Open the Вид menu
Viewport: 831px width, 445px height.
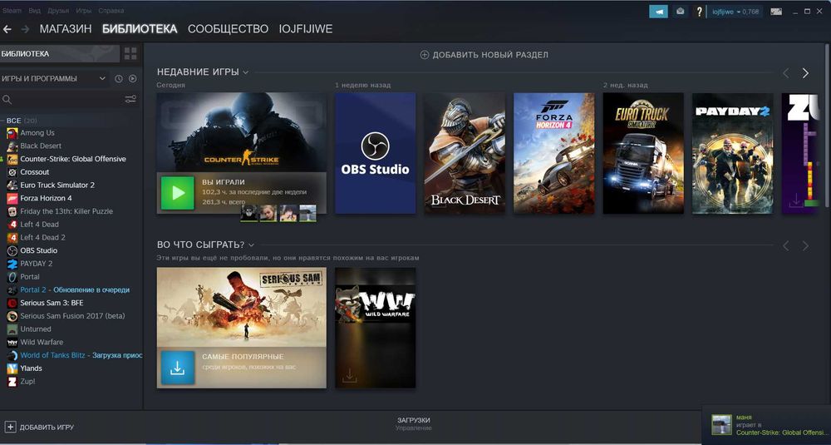34,11
